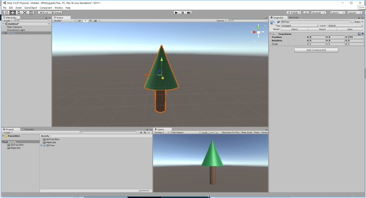Open the Edit menu

pyautogui.click(x=11, y=8)
